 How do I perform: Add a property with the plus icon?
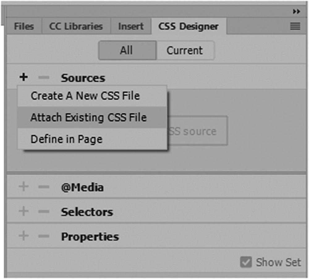23,236
